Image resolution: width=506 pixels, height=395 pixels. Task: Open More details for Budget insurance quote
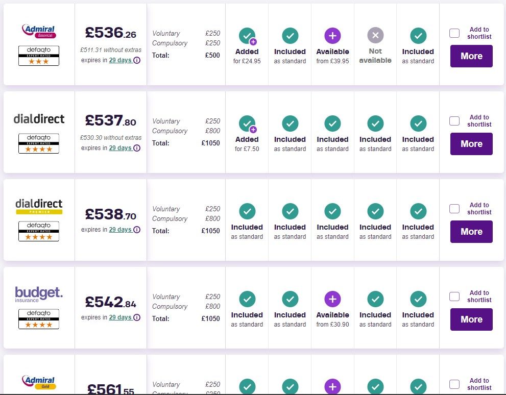tap(471, 319)
